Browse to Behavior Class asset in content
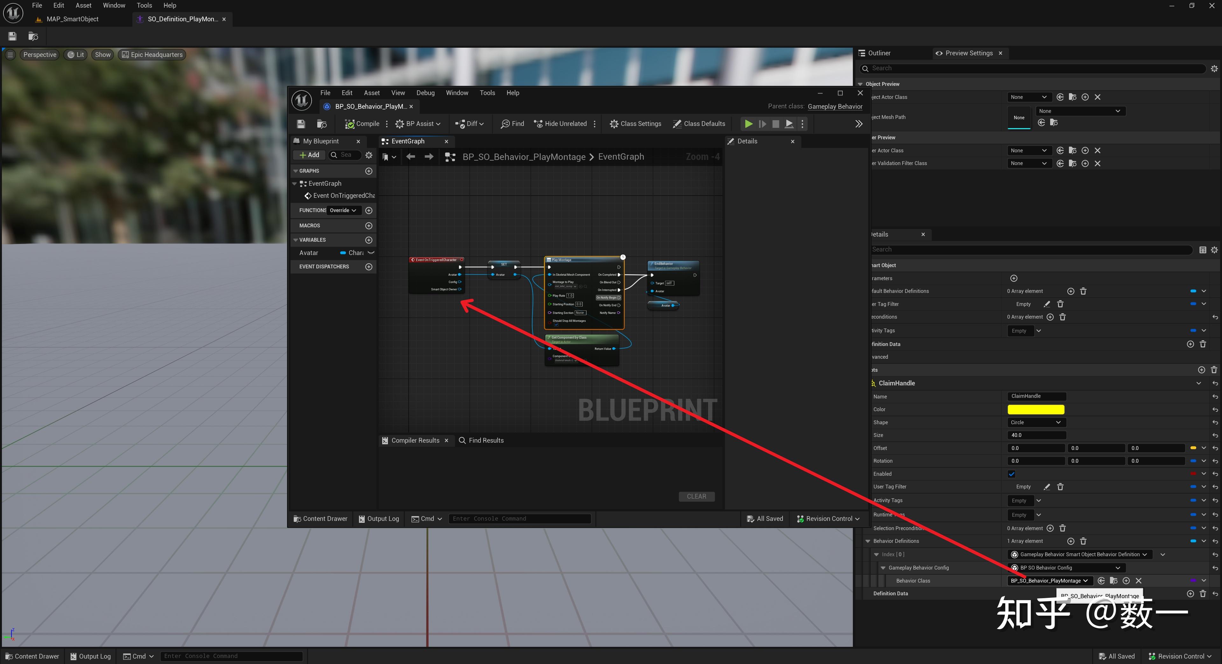 click(1113, 581)
